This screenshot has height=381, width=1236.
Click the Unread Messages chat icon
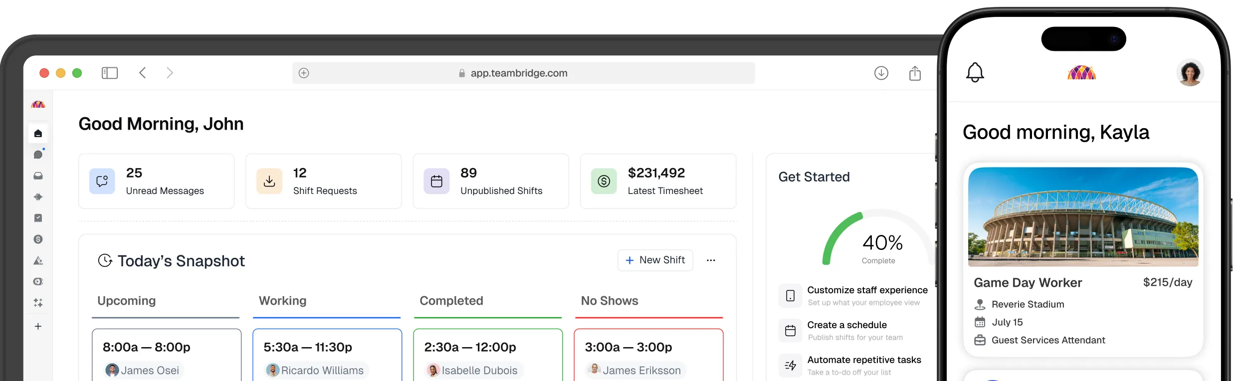[102, 182]
